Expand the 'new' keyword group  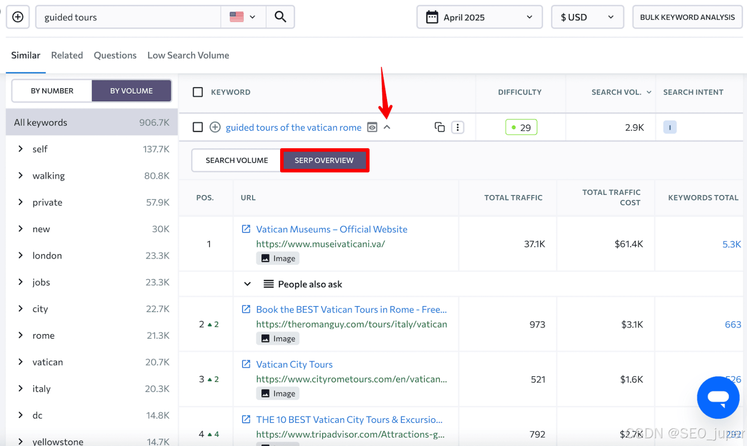[x=20, y=228]
